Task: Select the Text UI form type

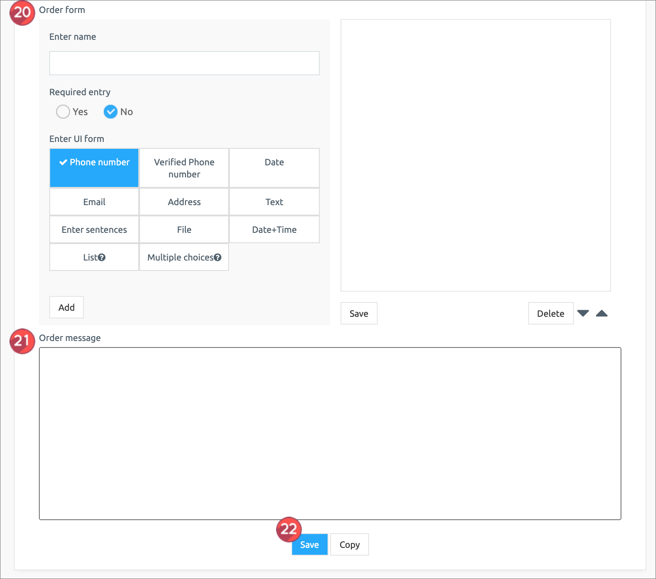Action: coord(274,202)
